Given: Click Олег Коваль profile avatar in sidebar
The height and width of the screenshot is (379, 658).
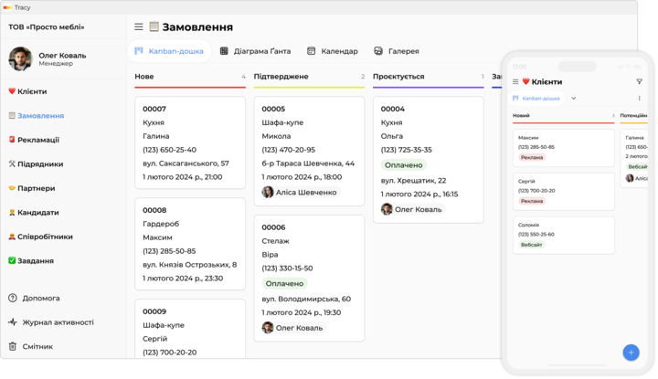Looking at the screenshot, I should pyautogui.click(x=20, y=59).
